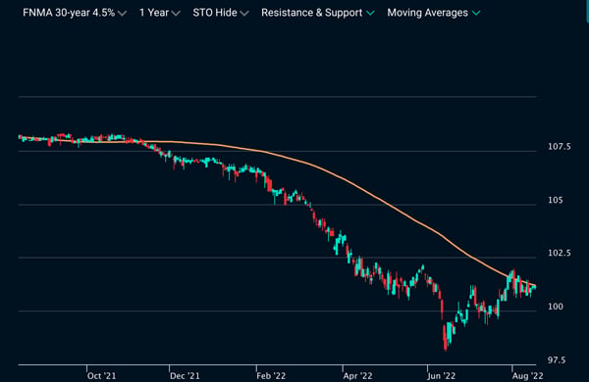This screenshot has height=382, width=589.
Task: Click the teal chevron beside Moving Averages
Action: (x=476, y=13)
